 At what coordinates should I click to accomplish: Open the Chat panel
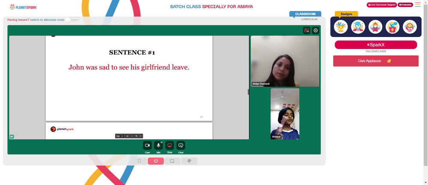pyautogui.click(x=181, y=145)
